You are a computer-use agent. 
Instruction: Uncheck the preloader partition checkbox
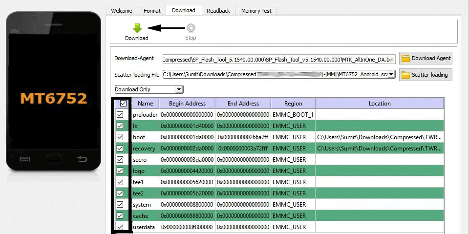[x=120, y=115]
